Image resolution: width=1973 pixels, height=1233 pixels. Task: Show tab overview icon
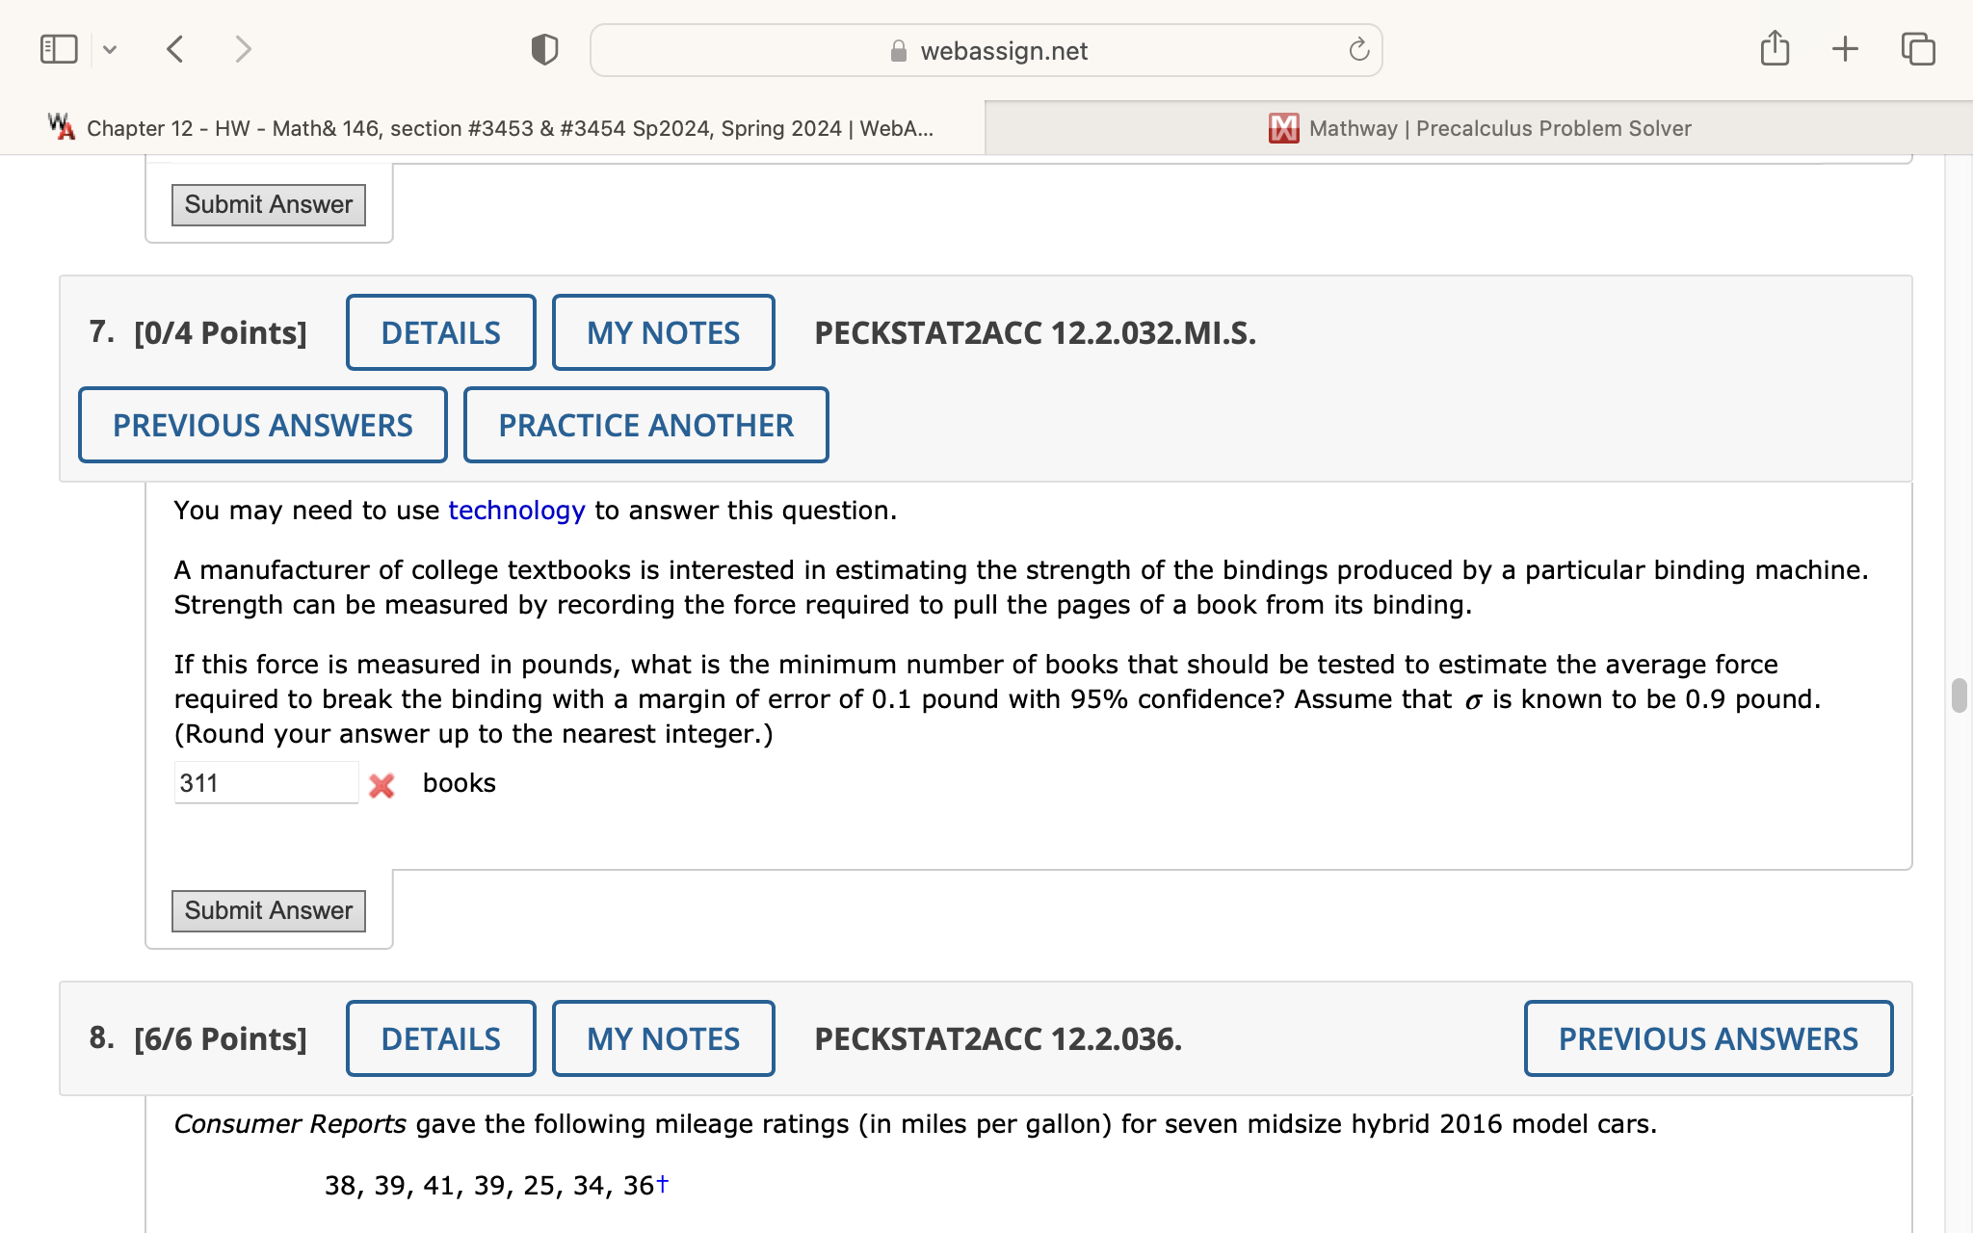click(1917, 49)
